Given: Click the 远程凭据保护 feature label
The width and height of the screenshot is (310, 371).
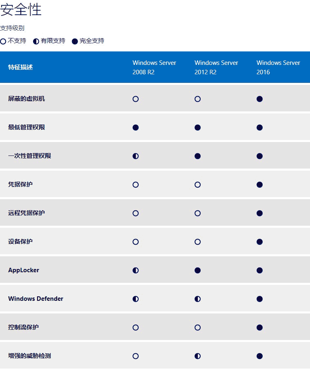Looking at the screenshot, I should tap(27, 213).
